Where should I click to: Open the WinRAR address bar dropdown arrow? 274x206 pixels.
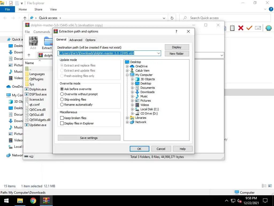tap(222, 55)
